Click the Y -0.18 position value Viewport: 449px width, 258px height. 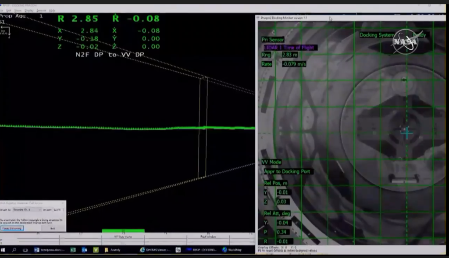coord(87,38)
